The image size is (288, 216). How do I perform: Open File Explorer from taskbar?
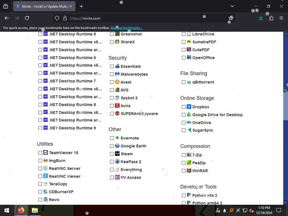pos(35,210)
